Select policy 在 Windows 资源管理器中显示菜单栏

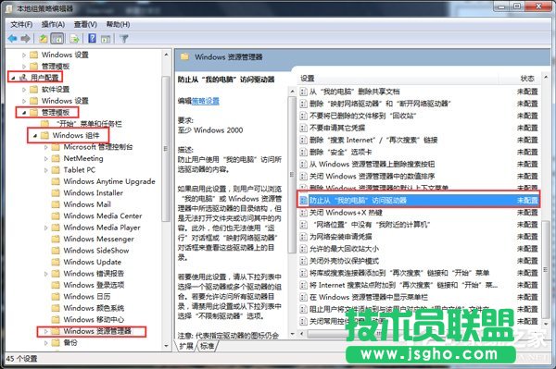(369, 297)
